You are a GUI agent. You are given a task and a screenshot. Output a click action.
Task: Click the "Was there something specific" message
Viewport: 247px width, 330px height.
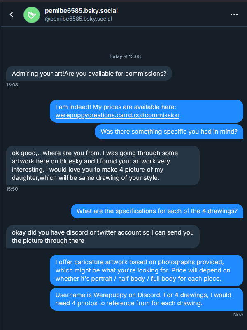pyautogui.click(x=169, y=132)
